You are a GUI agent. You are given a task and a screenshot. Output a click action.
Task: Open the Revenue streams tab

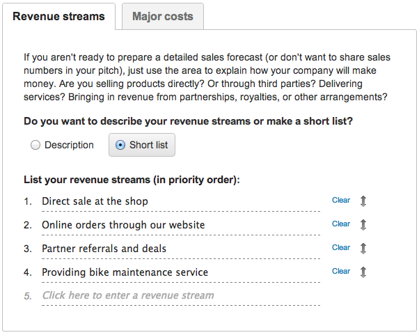58,16
